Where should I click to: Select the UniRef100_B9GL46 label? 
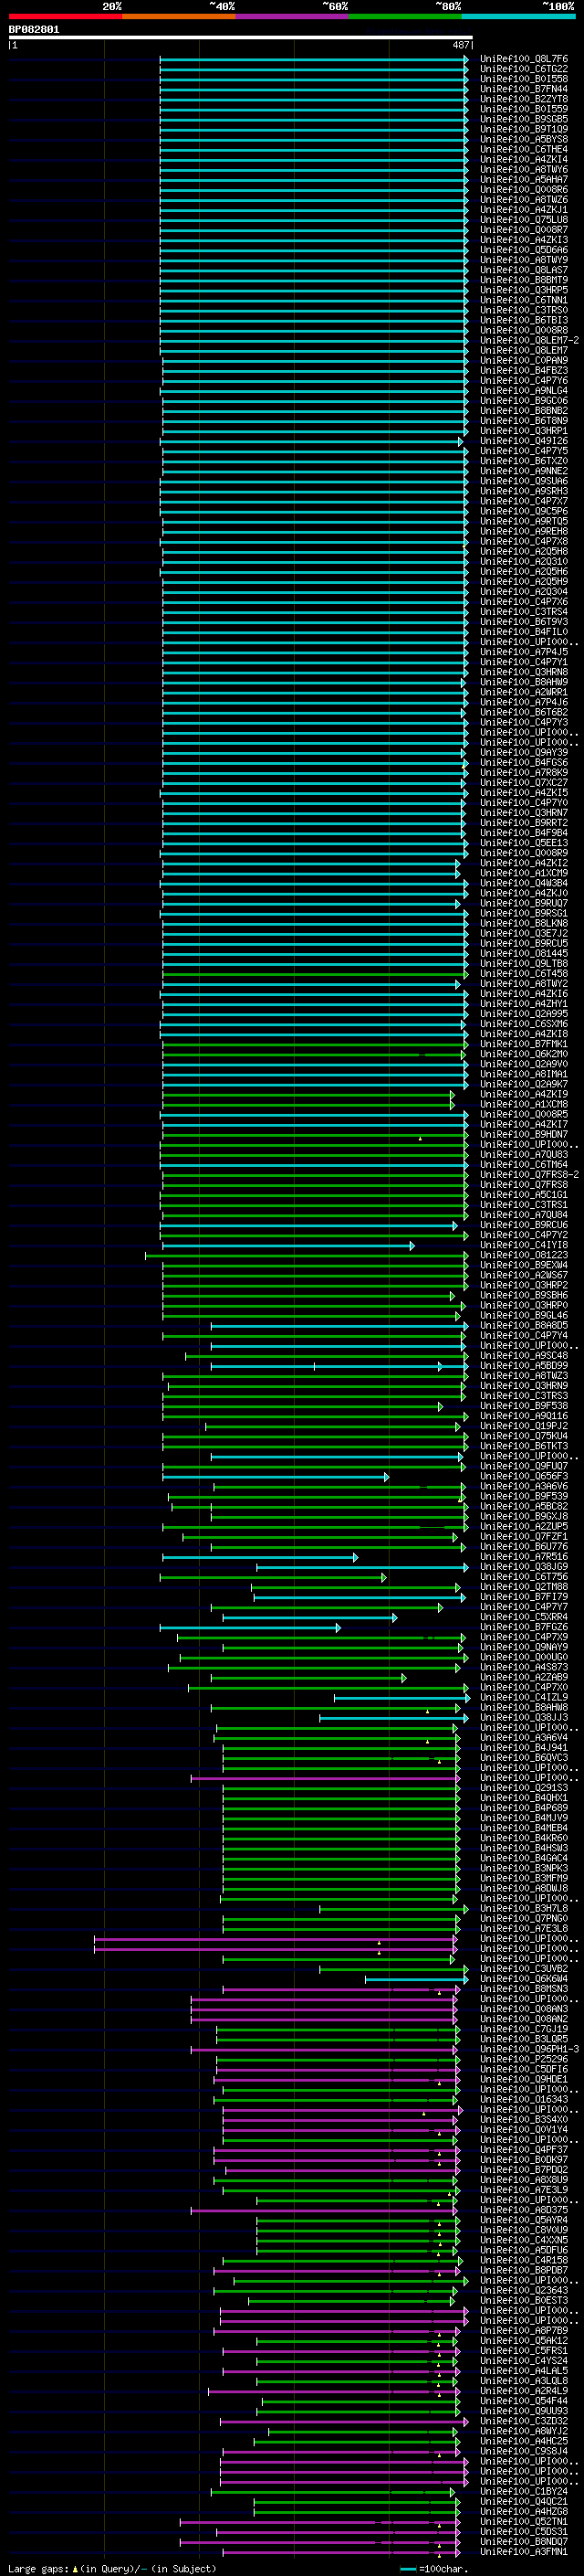click(524, 1316)
